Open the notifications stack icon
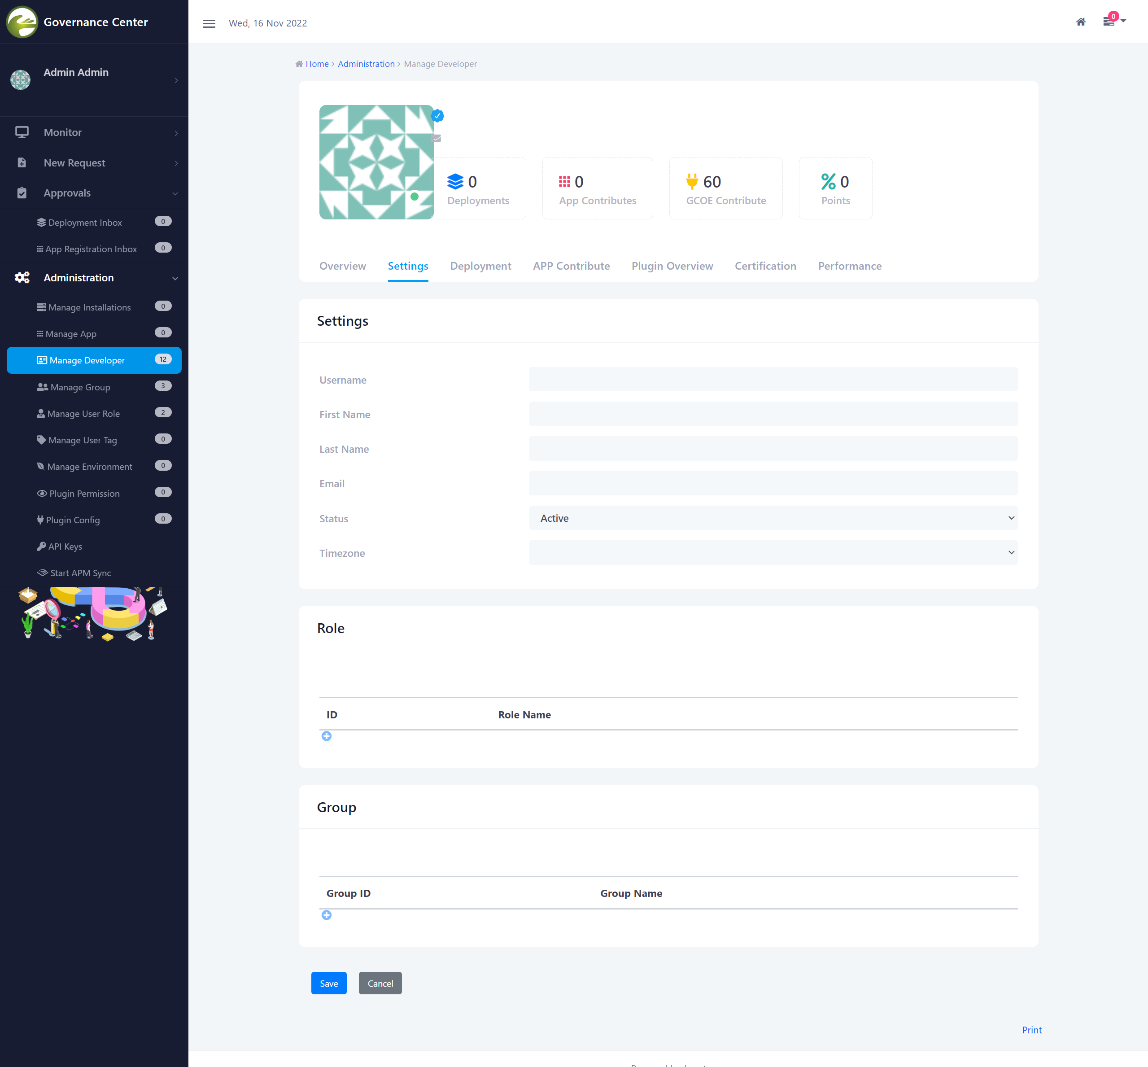The height and width of the screenshot is (1067, 1148). [1109, 22]
